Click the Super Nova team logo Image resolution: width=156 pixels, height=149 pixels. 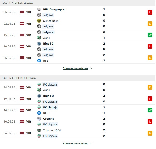point(39,21)
